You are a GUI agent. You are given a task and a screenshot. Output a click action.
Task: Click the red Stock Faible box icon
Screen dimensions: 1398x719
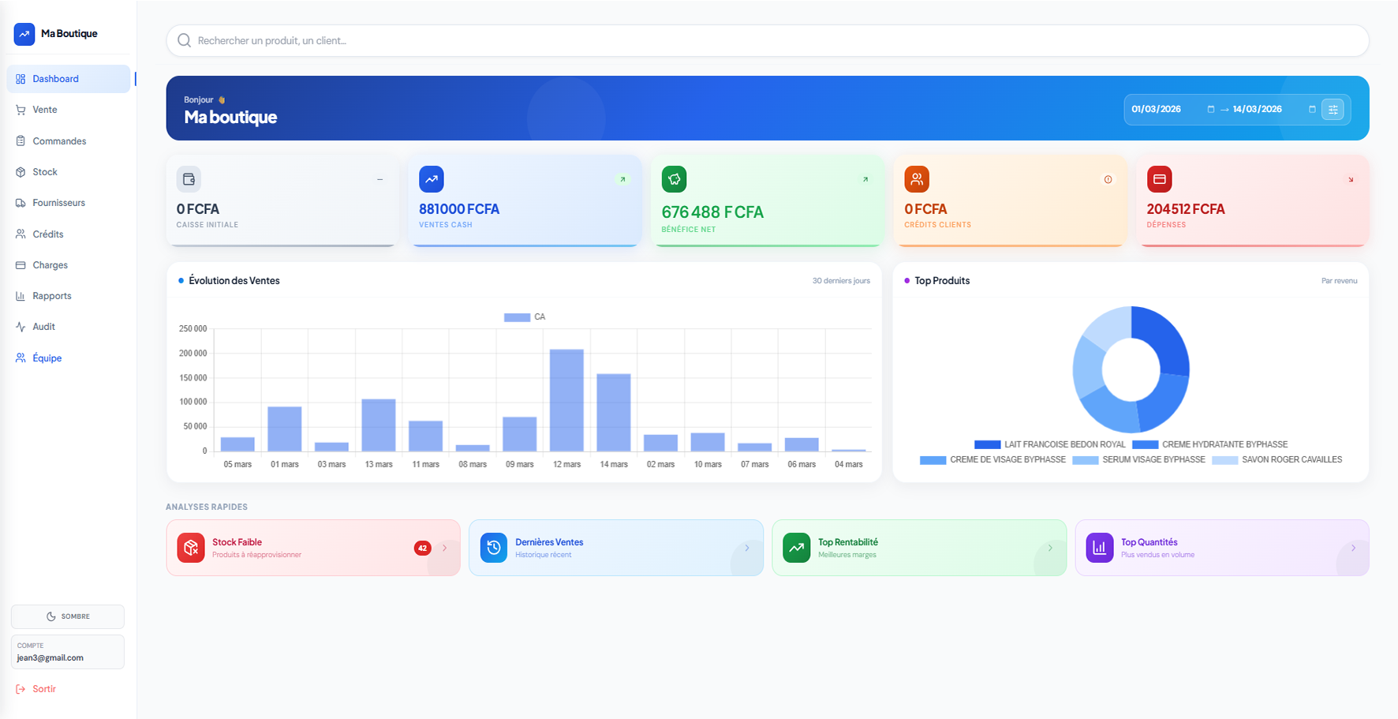click(x=191, y=548)
